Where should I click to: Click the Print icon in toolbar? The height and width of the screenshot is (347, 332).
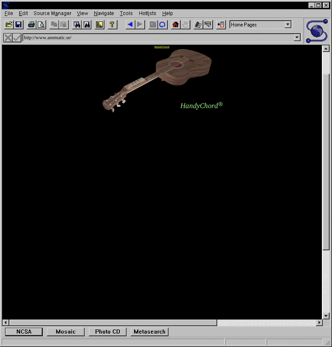tap(31, 25)
